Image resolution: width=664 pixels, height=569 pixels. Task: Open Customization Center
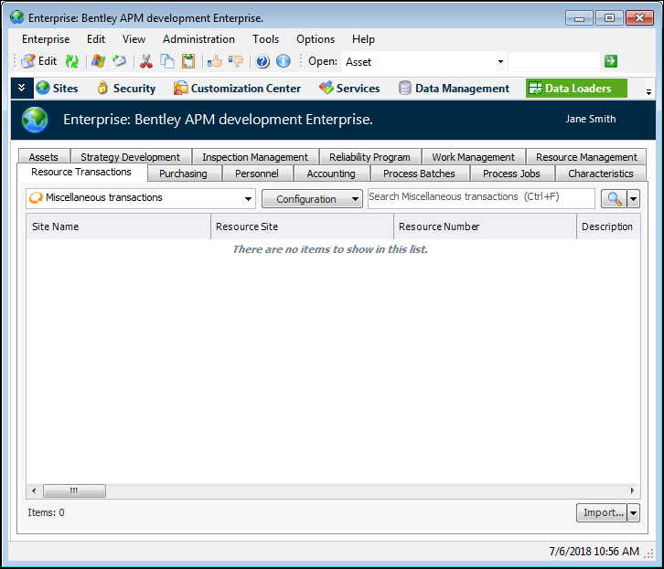237,88
